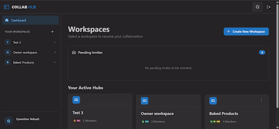
Task: Click the 'Your Workspaces' section label
Action: (17, 32)
